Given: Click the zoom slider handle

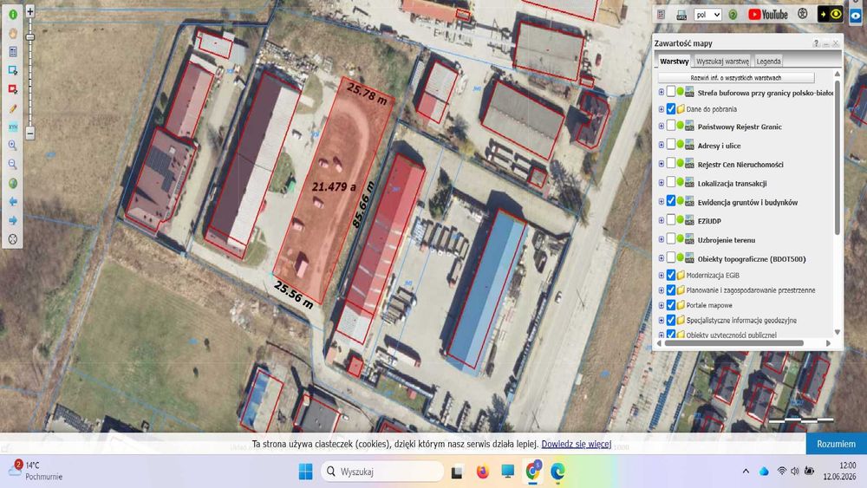Looking at the screenshot, I should [x=30, y=37].
